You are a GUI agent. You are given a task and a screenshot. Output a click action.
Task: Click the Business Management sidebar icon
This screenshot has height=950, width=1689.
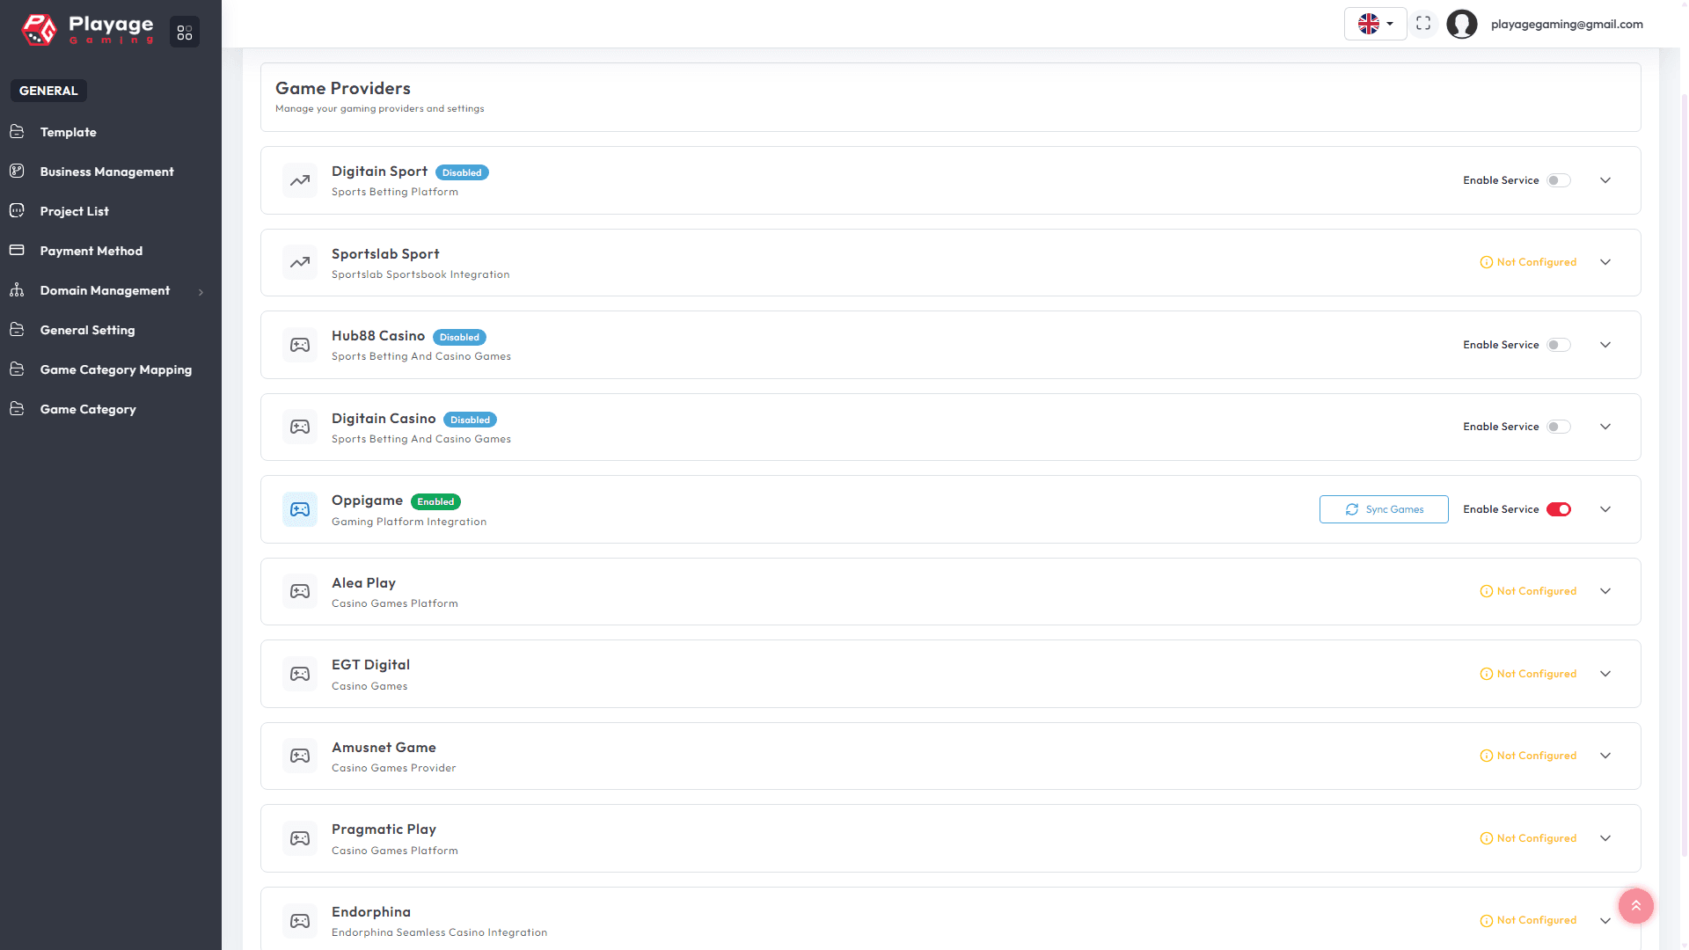pos(17,172)
